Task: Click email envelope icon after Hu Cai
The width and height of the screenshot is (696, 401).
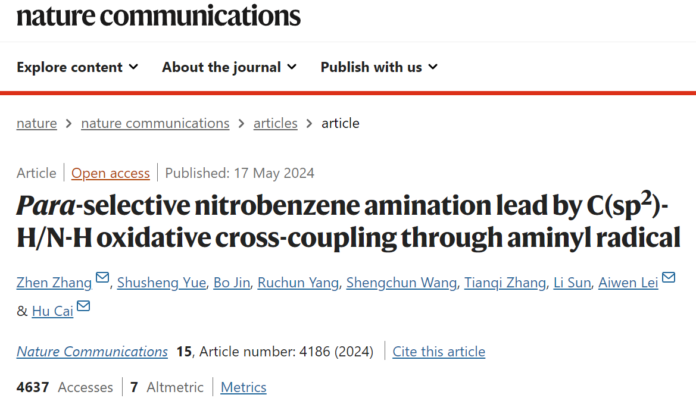Action: pos(83,306)
